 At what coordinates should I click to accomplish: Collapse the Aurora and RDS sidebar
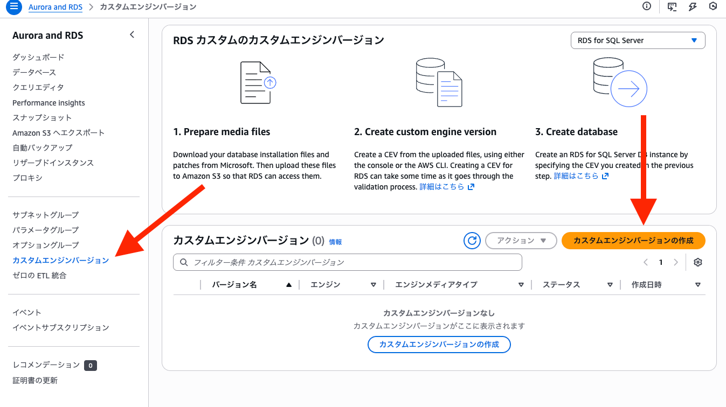[132, 35]
